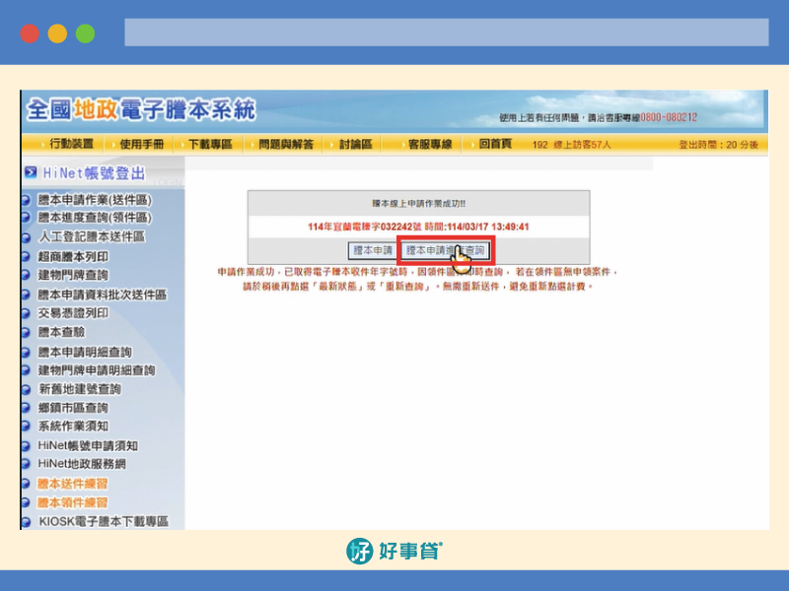Go to 下載專區 in the top menu
789x591 pixels.
209,144
